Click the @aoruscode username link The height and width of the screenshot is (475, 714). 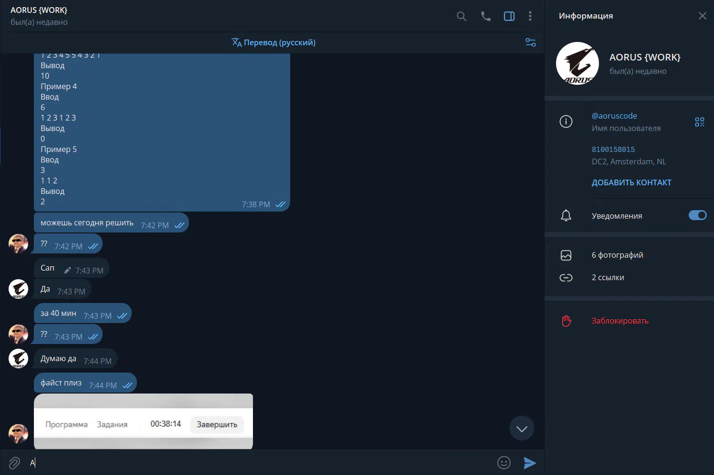[x=614, y=116]
